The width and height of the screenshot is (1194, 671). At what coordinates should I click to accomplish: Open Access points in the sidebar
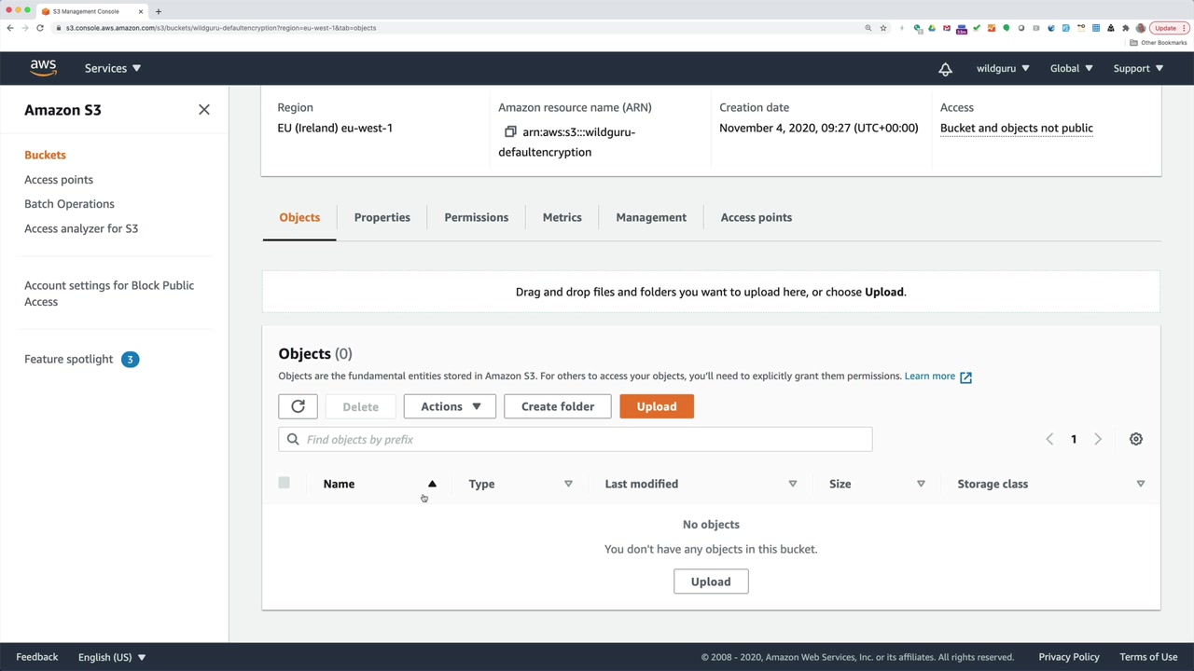tap(59, 180)
